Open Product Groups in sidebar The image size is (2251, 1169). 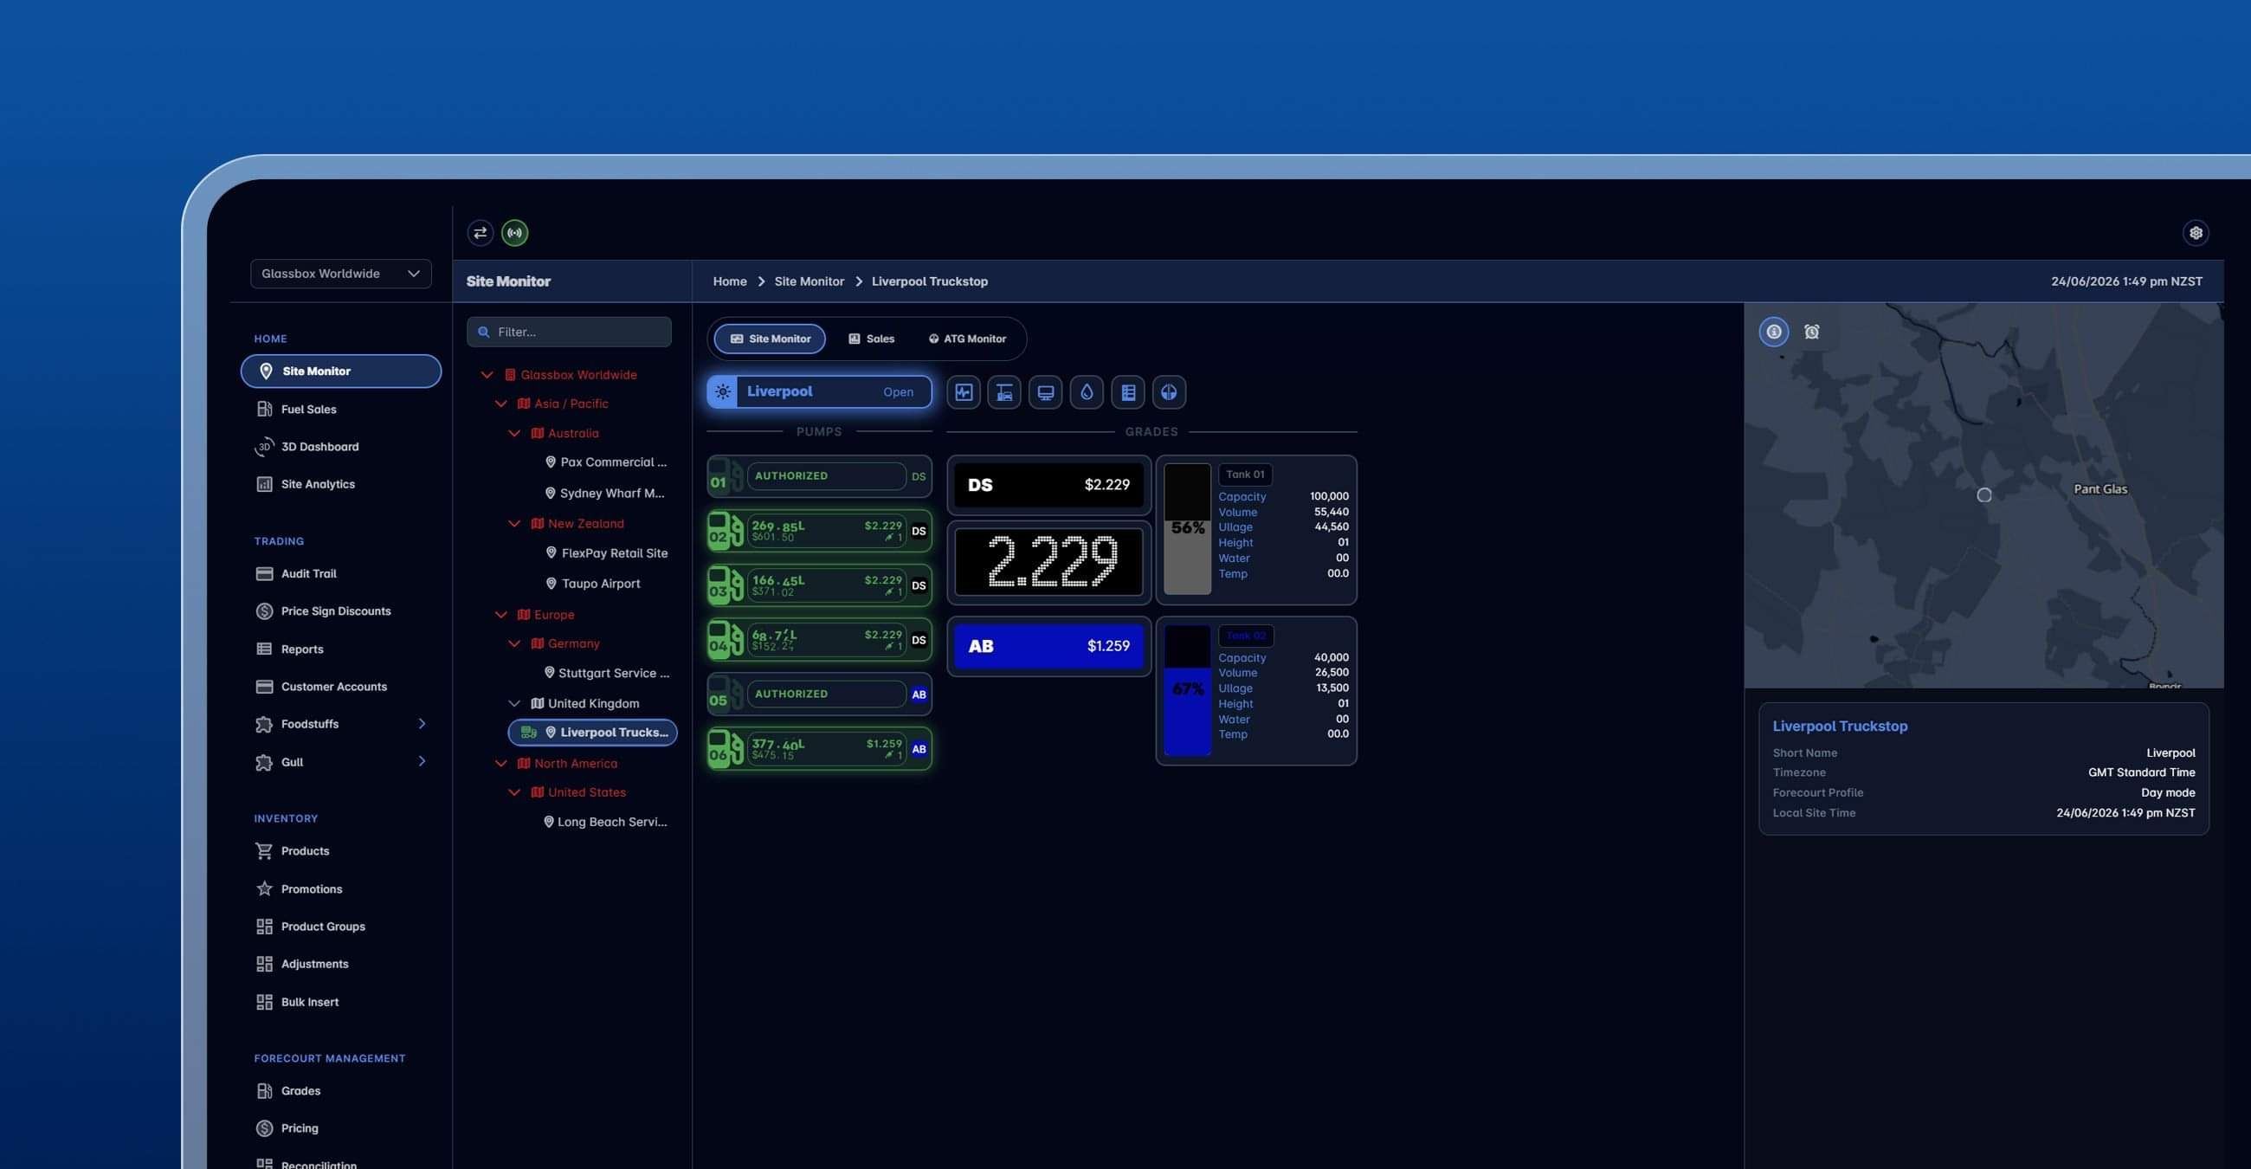323,927
